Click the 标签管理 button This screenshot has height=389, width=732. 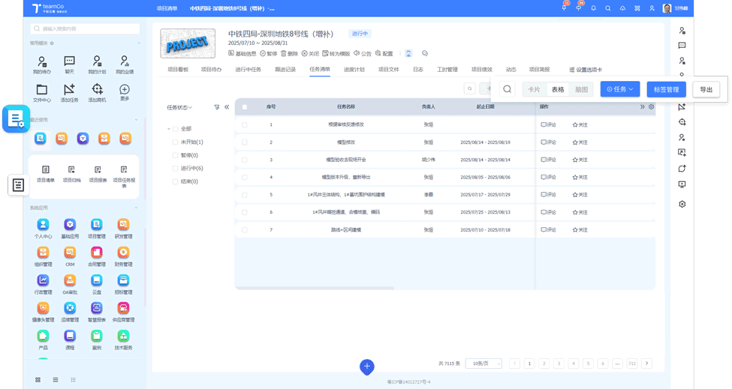click(666, 89)
